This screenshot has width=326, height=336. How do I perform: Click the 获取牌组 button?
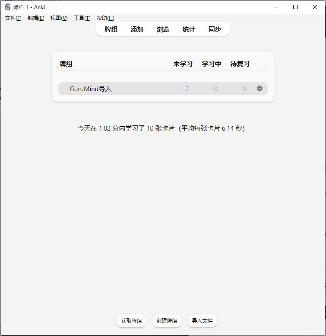coord(131,320)
